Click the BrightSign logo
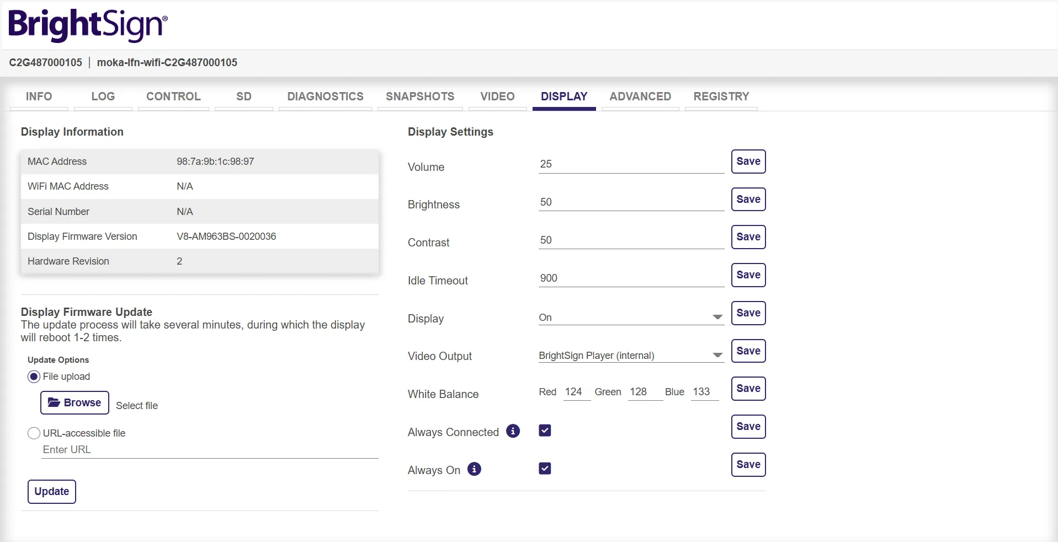1058x543 pixels. click(88, 25)
